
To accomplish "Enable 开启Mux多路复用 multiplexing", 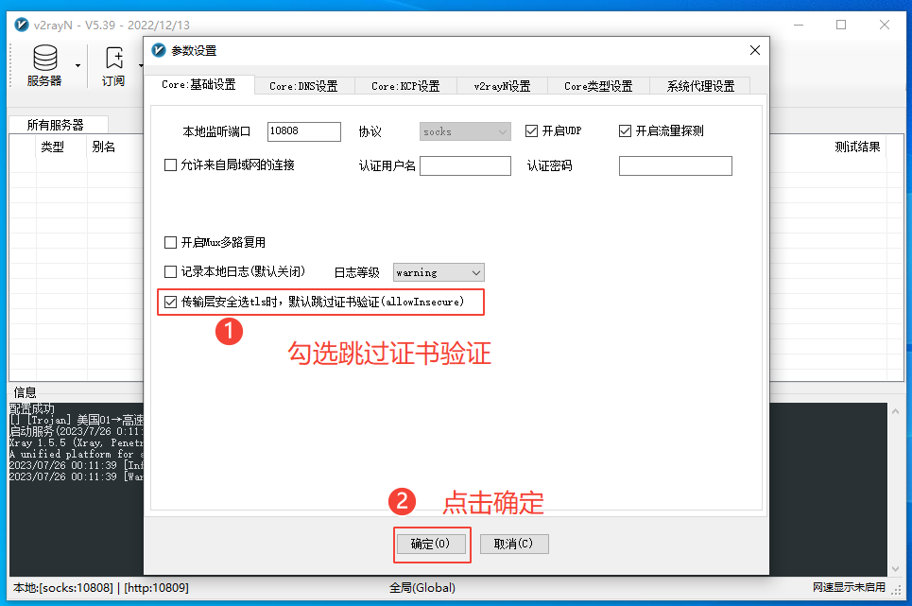I will pos(171,242).
